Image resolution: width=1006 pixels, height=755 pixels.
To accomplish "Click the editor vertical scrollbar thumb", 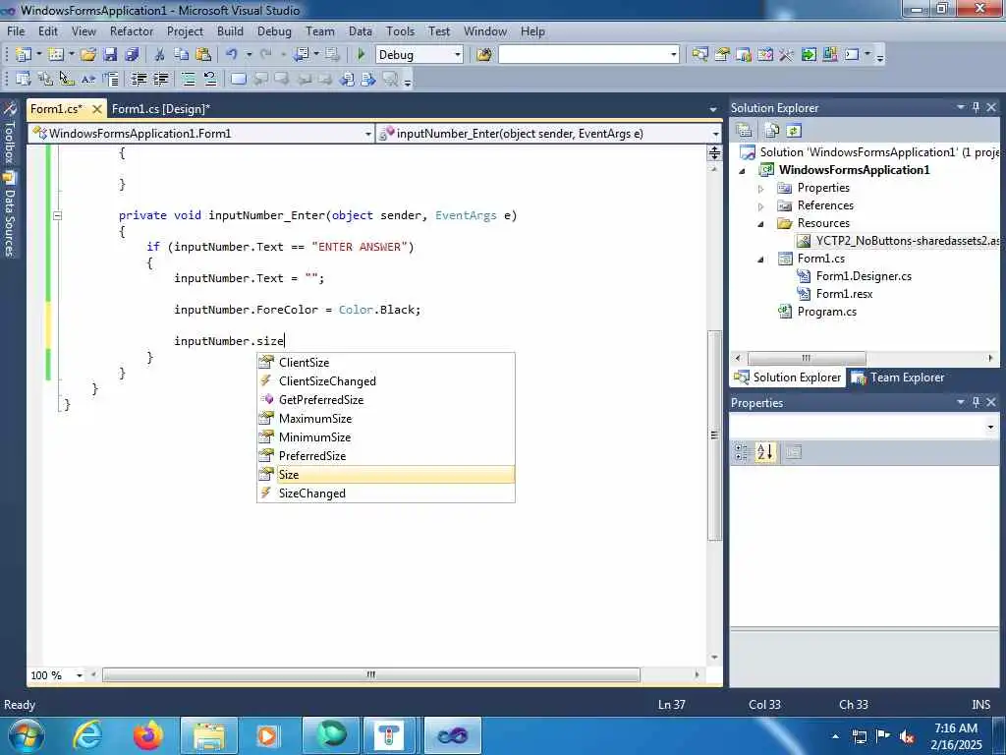I will tap(715, 436).
